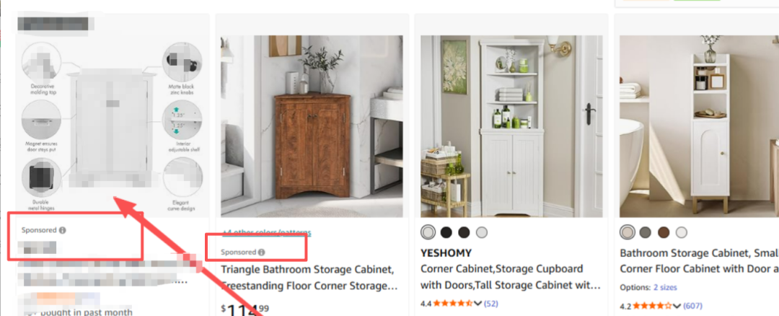Open the '+4 other colors/patterns' link

coord(266,232)
